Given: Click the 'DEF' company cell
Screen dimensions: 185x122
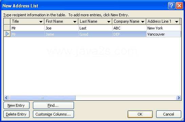Looking at the screenshot, I should point(129,34).
